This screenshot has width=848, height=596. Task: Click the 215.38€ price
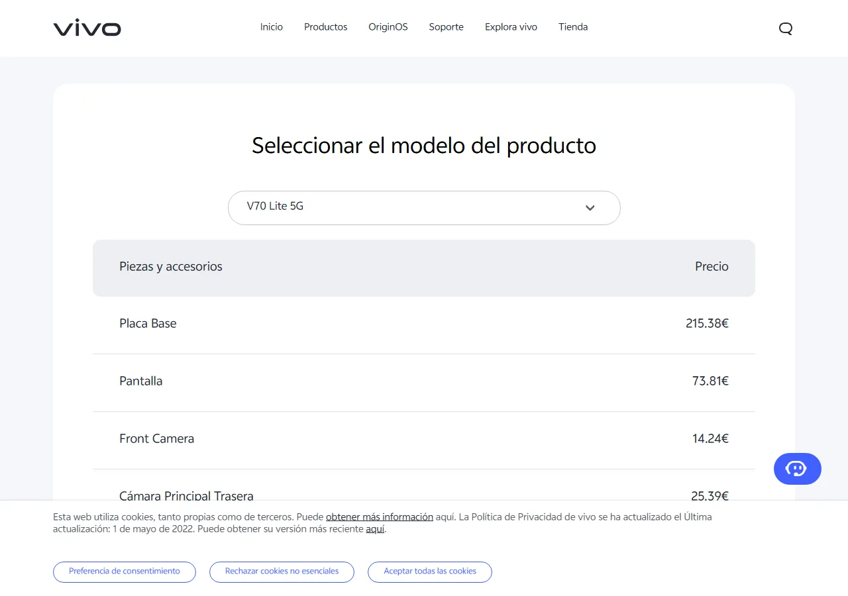(707, 324)
